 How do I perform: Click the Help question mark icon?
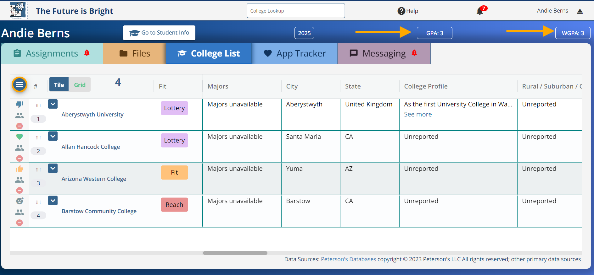pos(401,11)
